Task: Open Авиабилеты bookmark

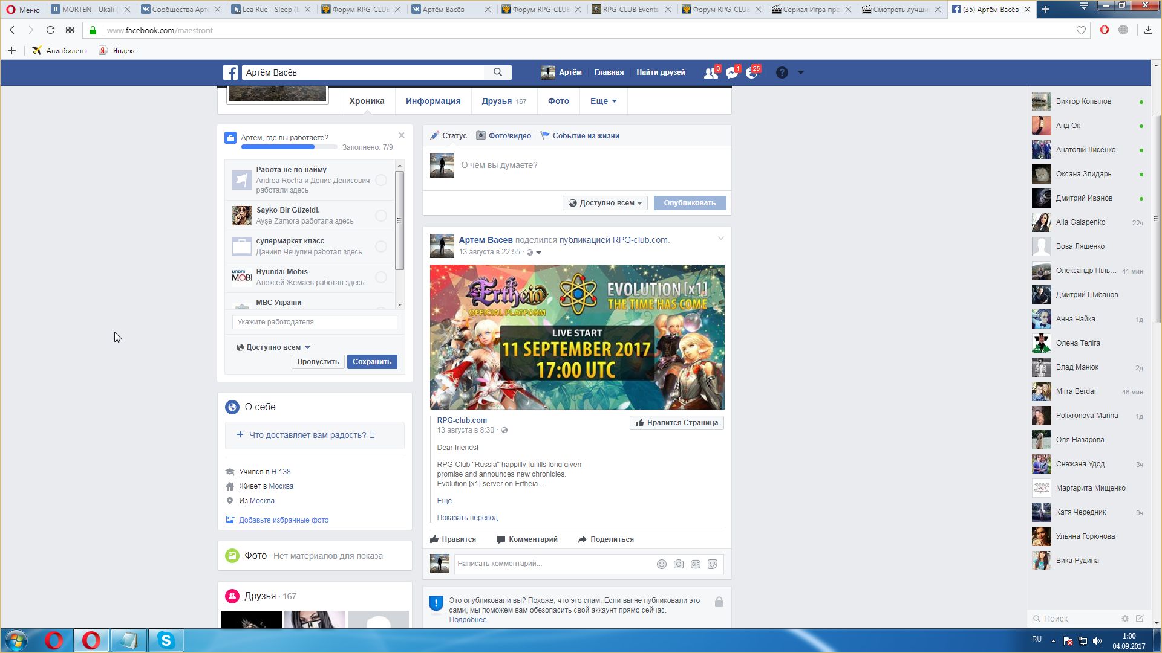Action: [60, 51]
